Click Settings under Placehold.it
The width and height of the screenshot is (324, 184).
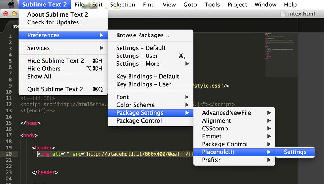tap(295, 152)
